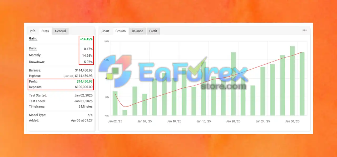The height and width of the screenshot is (157, 337).
Task: Click the Test Started date Jan 02, 2025
Action: tap(83, 95)
